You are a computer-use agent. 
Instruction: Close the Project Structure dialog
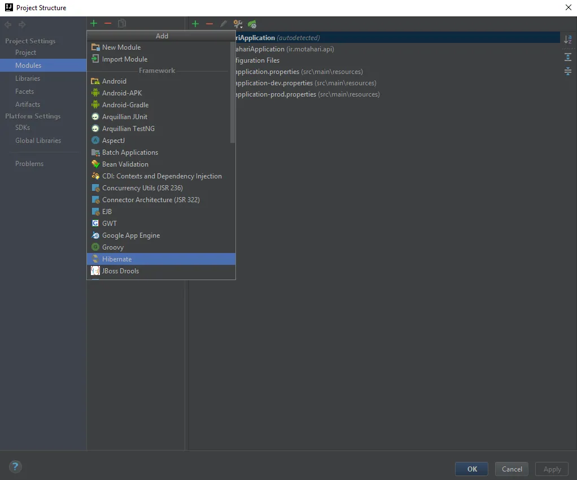coord(568,8)
